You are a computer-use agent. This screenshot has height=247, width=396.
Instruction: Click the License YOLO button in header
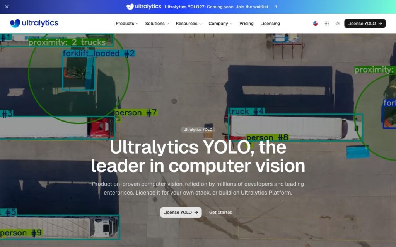coord(365,24)
